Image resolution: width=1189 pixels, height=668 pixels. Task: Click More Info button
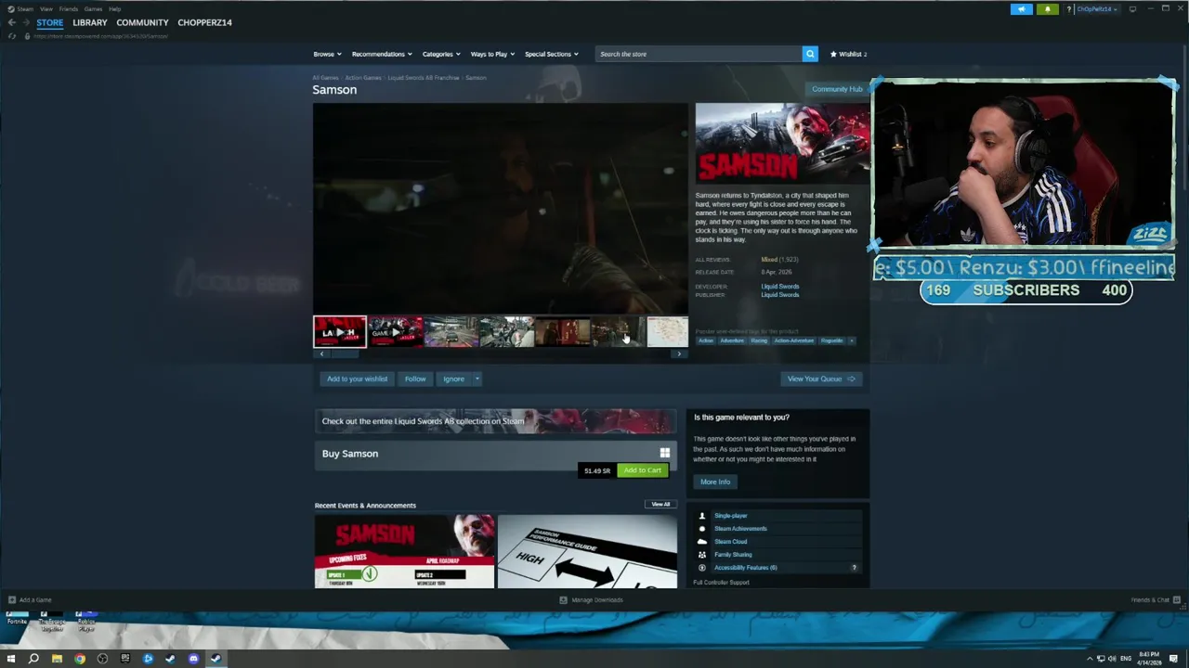715,482
